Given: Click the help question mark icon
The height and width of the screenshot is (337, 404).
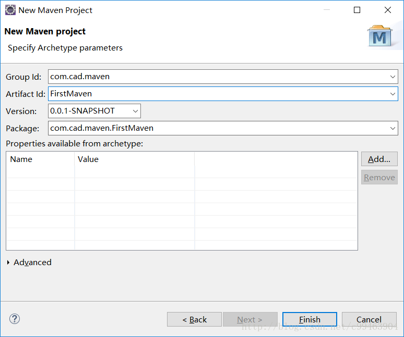Looking at the screenshot, I should pos(15,319).
